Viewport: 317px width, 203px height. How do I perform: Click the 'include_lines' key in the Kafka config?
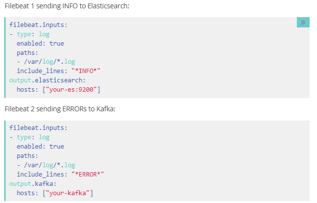pos(40,174)
